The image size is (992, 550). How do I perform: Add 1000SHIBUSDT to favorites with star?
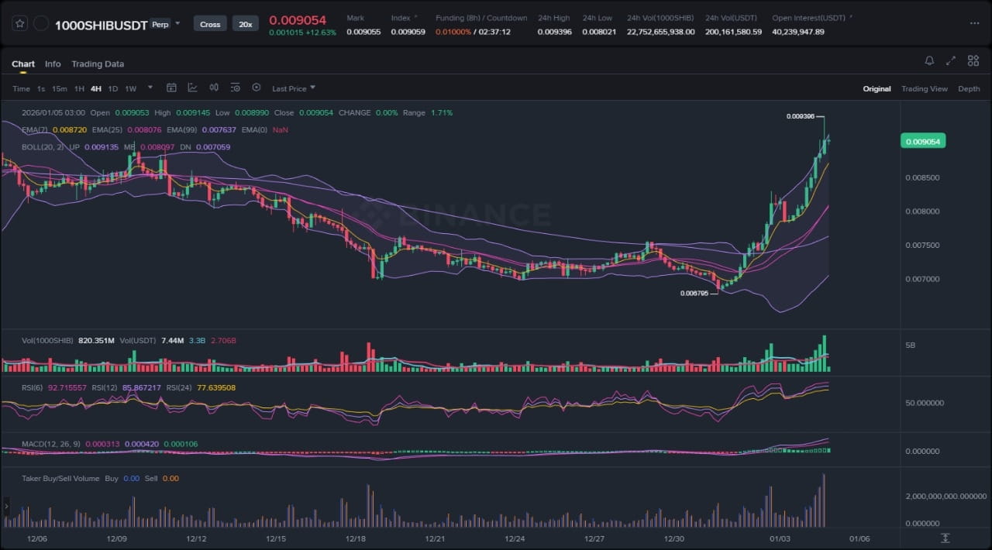pyautogui.click(x=20, y=24)
